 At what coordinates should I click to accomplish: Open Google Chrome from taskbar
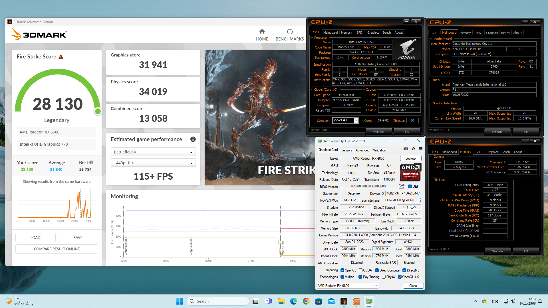[306, 301]
